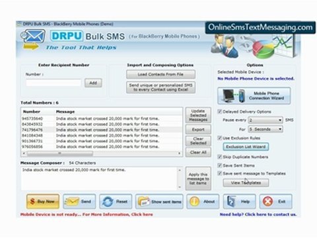Image resolution: width=317 pixels, height=238 pixels.
Task: Click the red X icon on Exit
Action: [268, 201]
